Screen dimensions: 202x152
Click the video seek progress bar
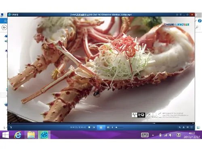[101, 123]
